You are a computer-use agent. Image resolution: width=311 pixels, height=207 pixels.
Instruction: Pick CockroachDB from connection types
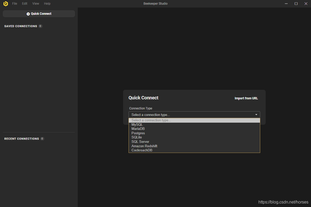click(142, 150)
